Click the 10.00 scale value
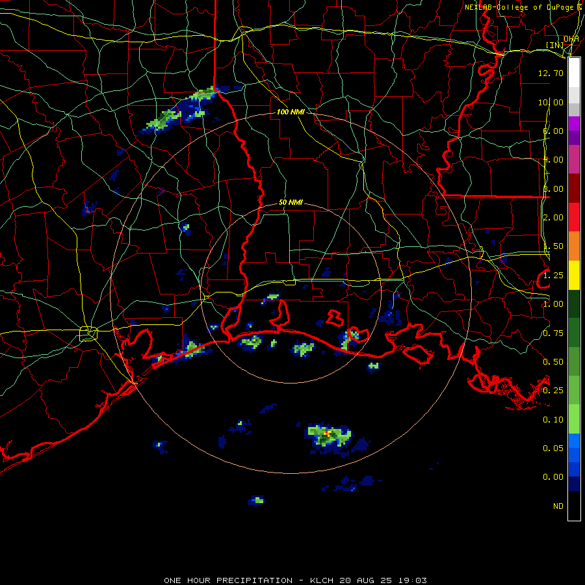585x585 pixels. (551, 102)
